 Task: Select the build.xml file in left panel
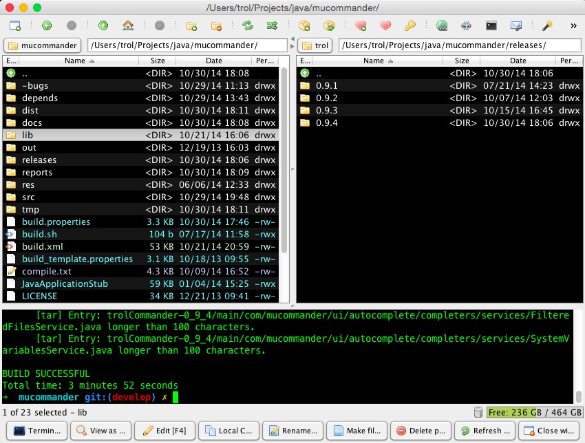(x=43, y=246)
